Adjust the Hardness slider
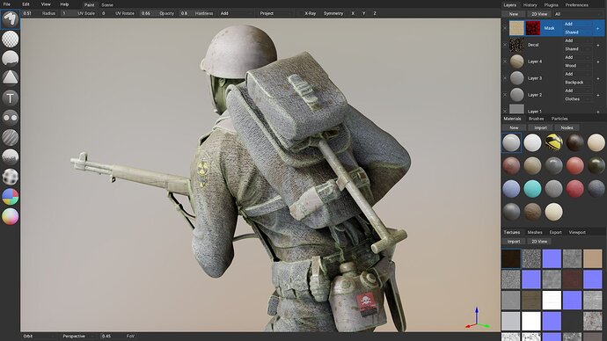This screenshot has width=607, height=341. click(197, 13)
